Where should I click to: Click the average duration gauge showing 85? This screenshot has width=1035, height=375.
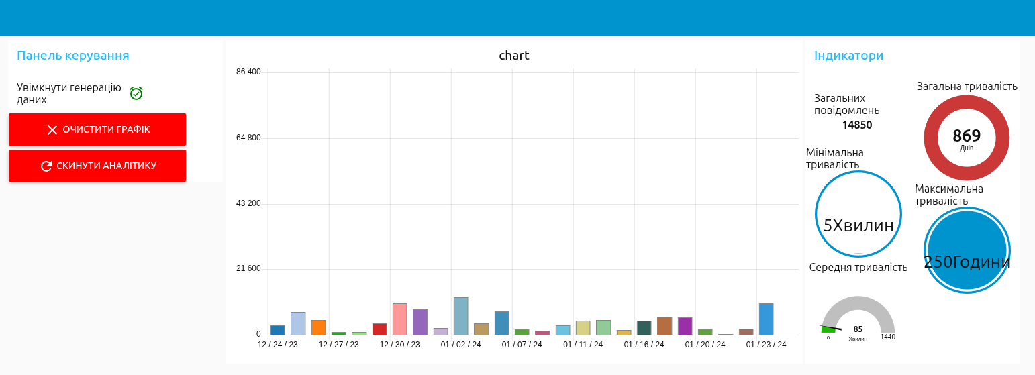[858, 315]
